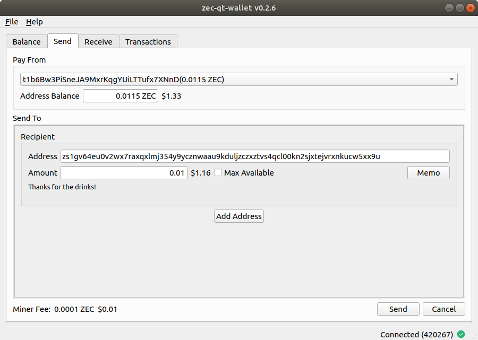Click the green connected status checkmark icon

pos(461,334)
